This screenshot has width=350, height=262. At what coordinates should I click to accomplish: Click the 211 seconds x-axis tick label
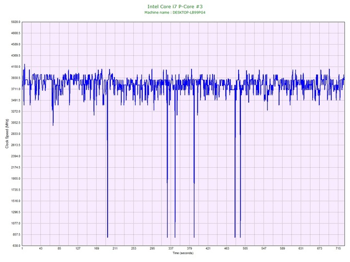pyautogui.click(x=115, y=249)
